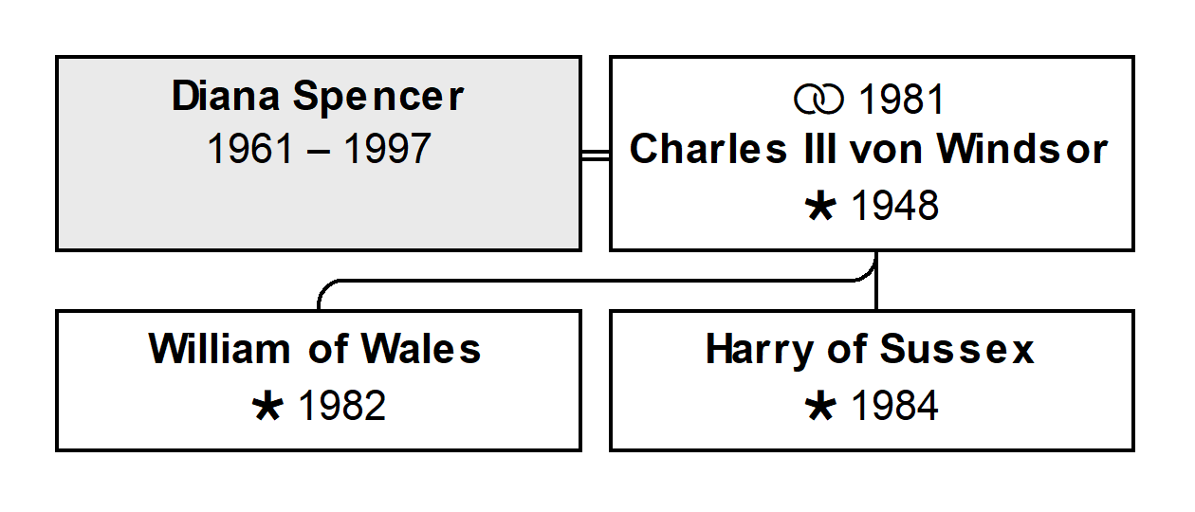Select the Harry of Sussex name

click(x=870, y=350)
